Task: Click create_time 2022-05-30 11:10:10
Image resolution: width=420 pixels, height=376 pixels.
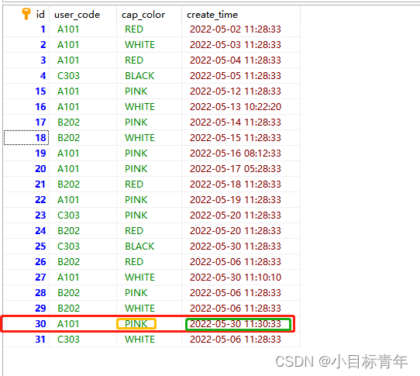Action: tap(236, 278)
